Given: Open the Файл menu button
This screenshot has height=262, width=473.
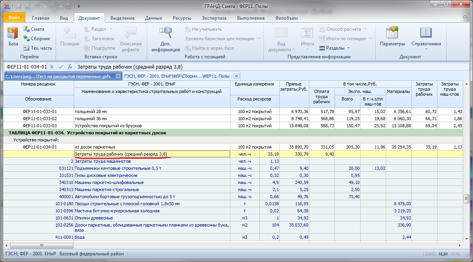Looking at the screenshot, I should coord(14,18).
